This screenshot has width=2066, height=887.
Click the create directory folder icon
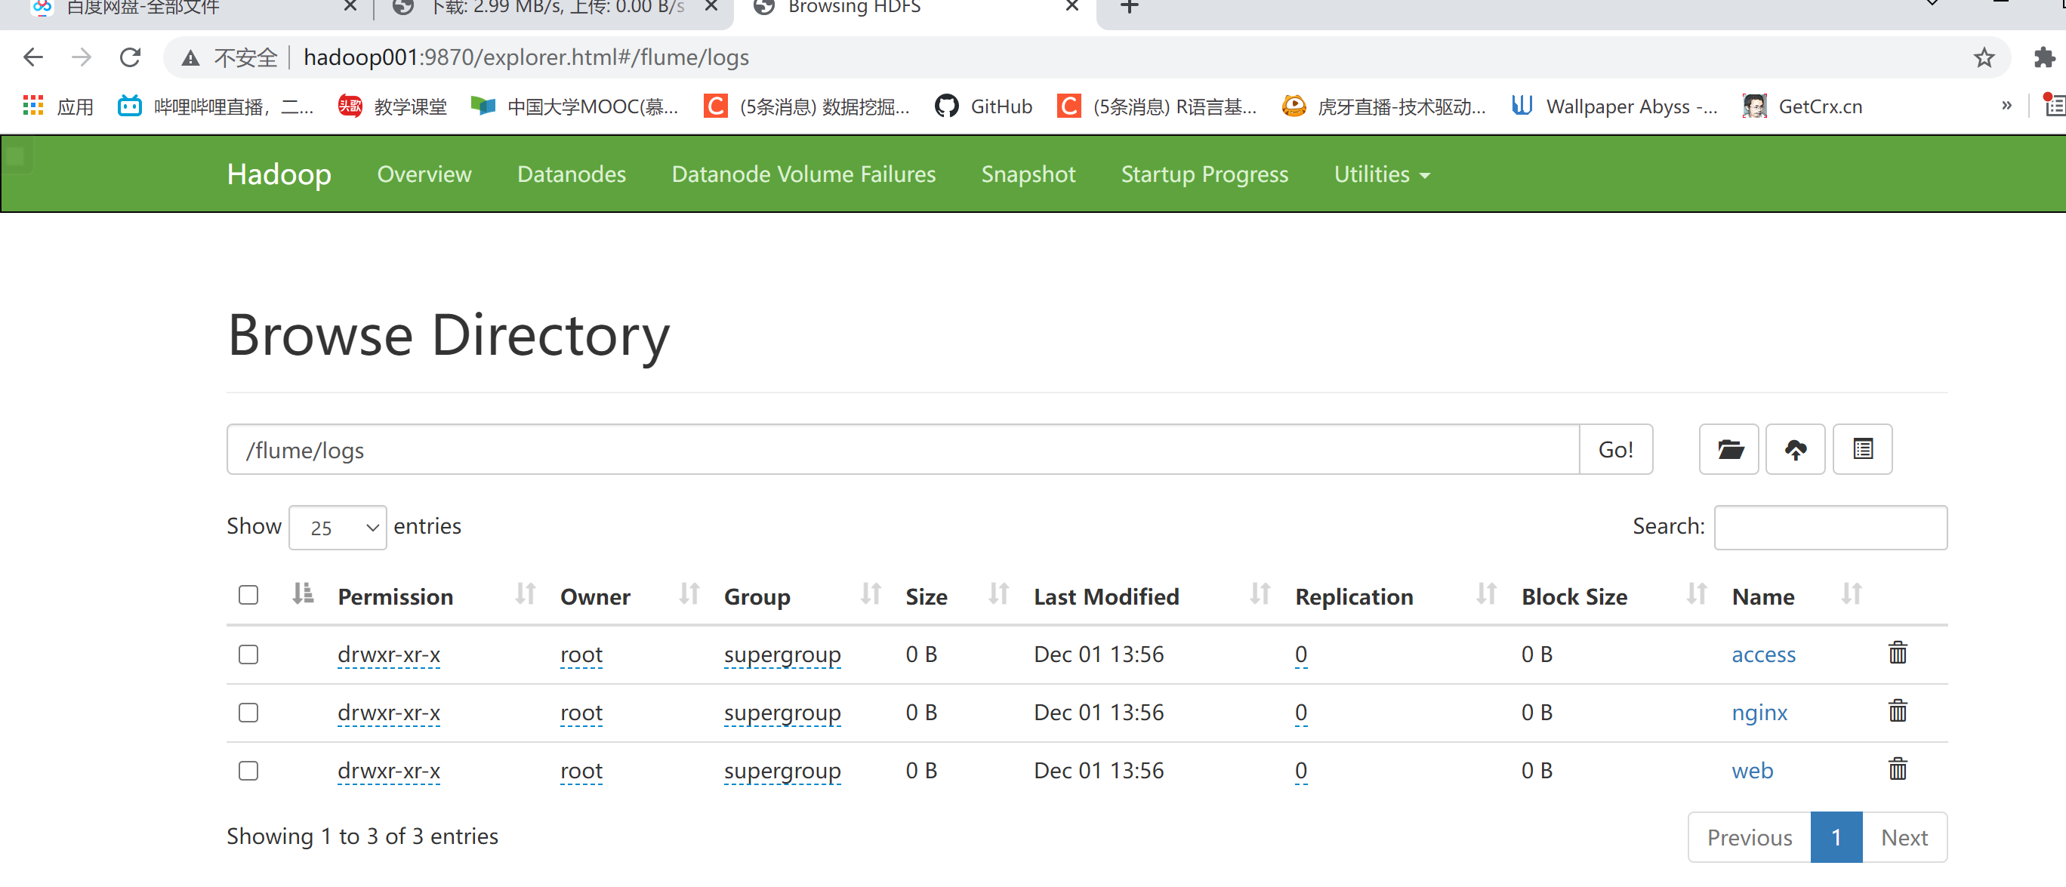click(1728, 449)
